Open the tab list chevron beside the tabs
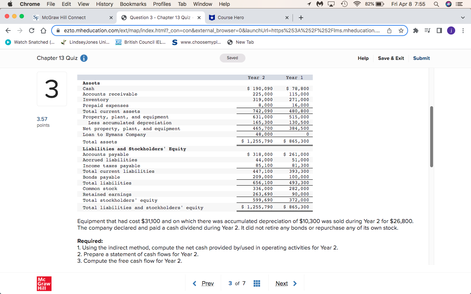 point(463,17)
